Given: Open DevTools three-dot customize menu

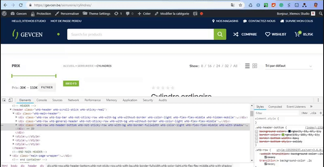Looking at the screenshot, I should tap(318, 100).
